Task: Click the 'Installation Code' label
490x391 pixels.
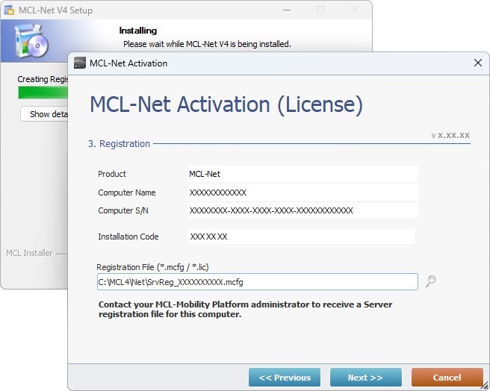Action: (x=128, y=237)
